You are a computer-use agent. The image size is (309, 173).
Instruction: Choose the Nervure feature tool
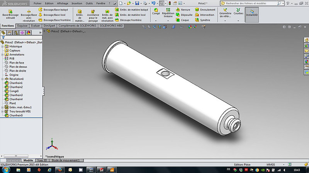click(x=183, y=9)
